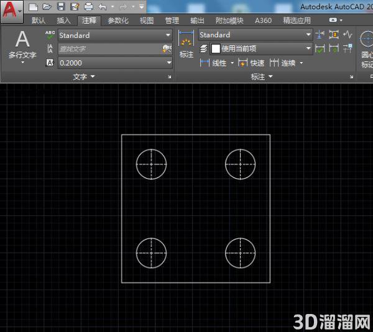Expand the text style Standard dropdown
This screenshot has height=332, width=373.
click(115, 35)
